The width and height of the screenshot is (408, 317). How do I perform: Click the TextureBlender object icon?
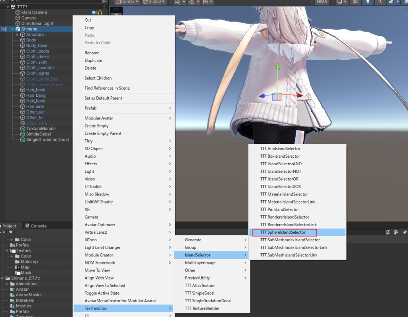[x=23, y=129]
